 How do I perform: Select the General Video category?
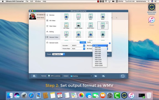pos(53,37)
